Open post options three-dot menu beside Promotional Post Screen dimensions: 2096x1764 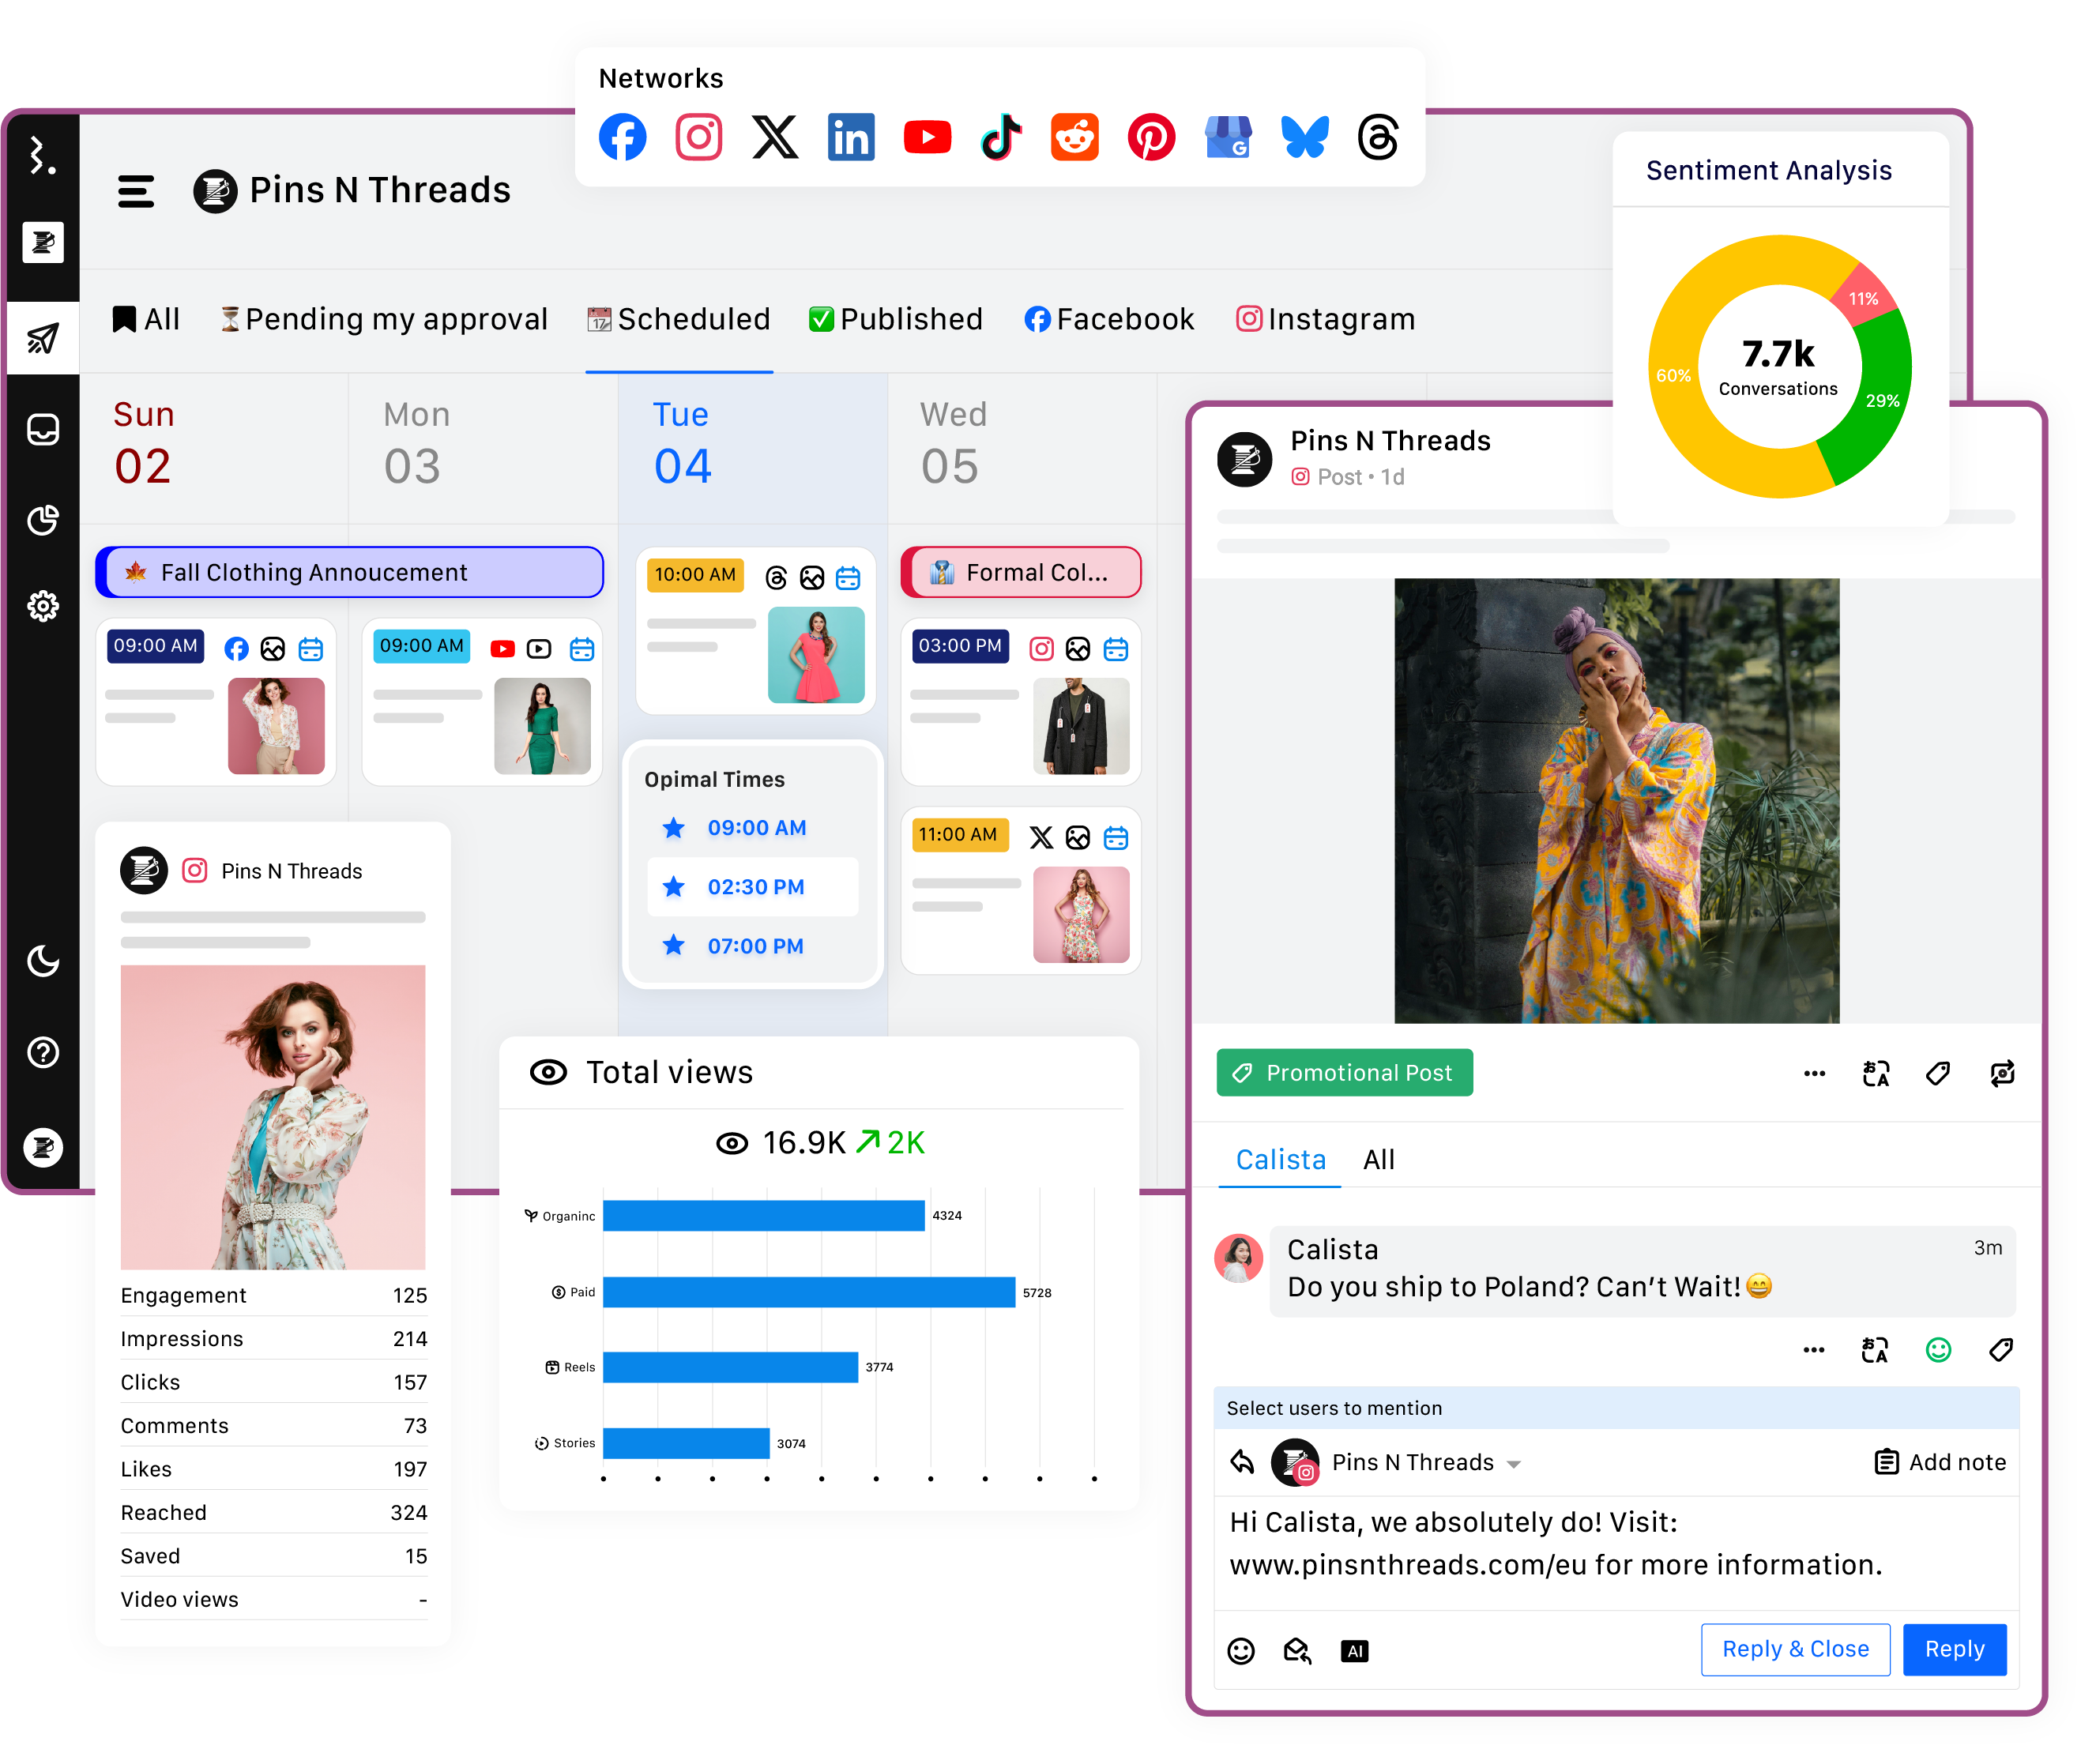point(1814,1074)
